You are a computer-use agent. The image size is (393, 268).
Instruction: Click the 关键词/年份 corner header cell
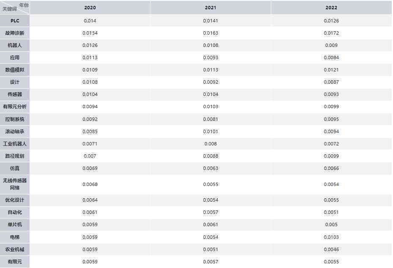(x=15, y=8)
